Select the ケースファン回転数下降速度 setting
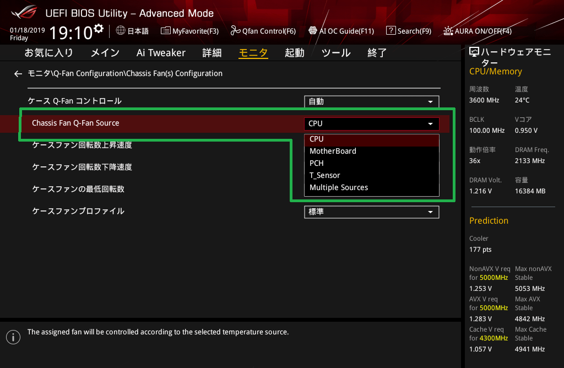Screen dimensions: 564x368 click(82, 167)
